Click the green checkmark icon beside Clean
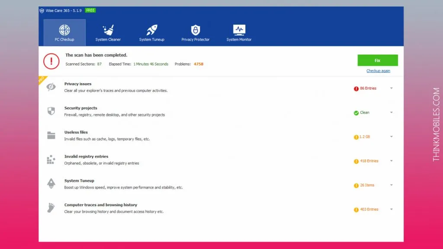Viewport: 443px width, 249px height. [x=356, y=113]
